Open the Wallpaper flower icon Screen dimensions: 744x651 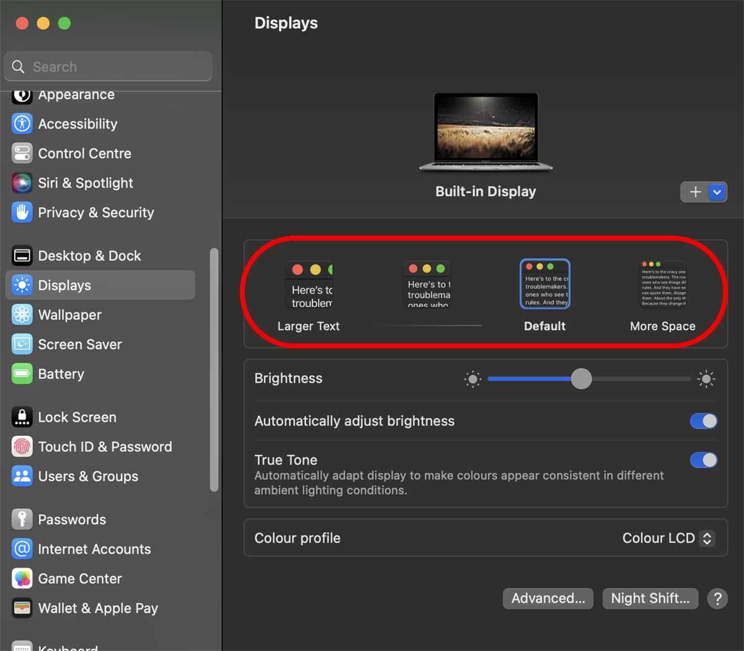tap(22, 315)
